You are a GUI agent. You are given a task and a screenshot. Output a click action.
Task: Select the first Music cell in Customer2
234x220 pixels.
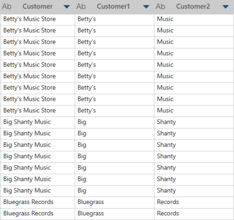[x=194, y=19]
